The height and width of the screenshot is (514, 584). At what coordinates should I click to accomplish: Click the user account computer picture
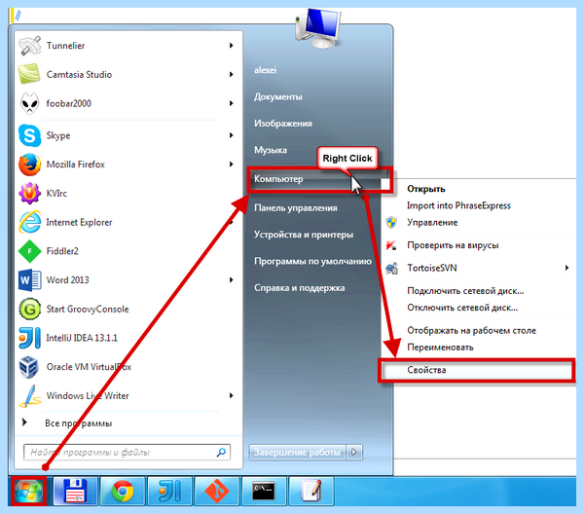pos(317,28)
